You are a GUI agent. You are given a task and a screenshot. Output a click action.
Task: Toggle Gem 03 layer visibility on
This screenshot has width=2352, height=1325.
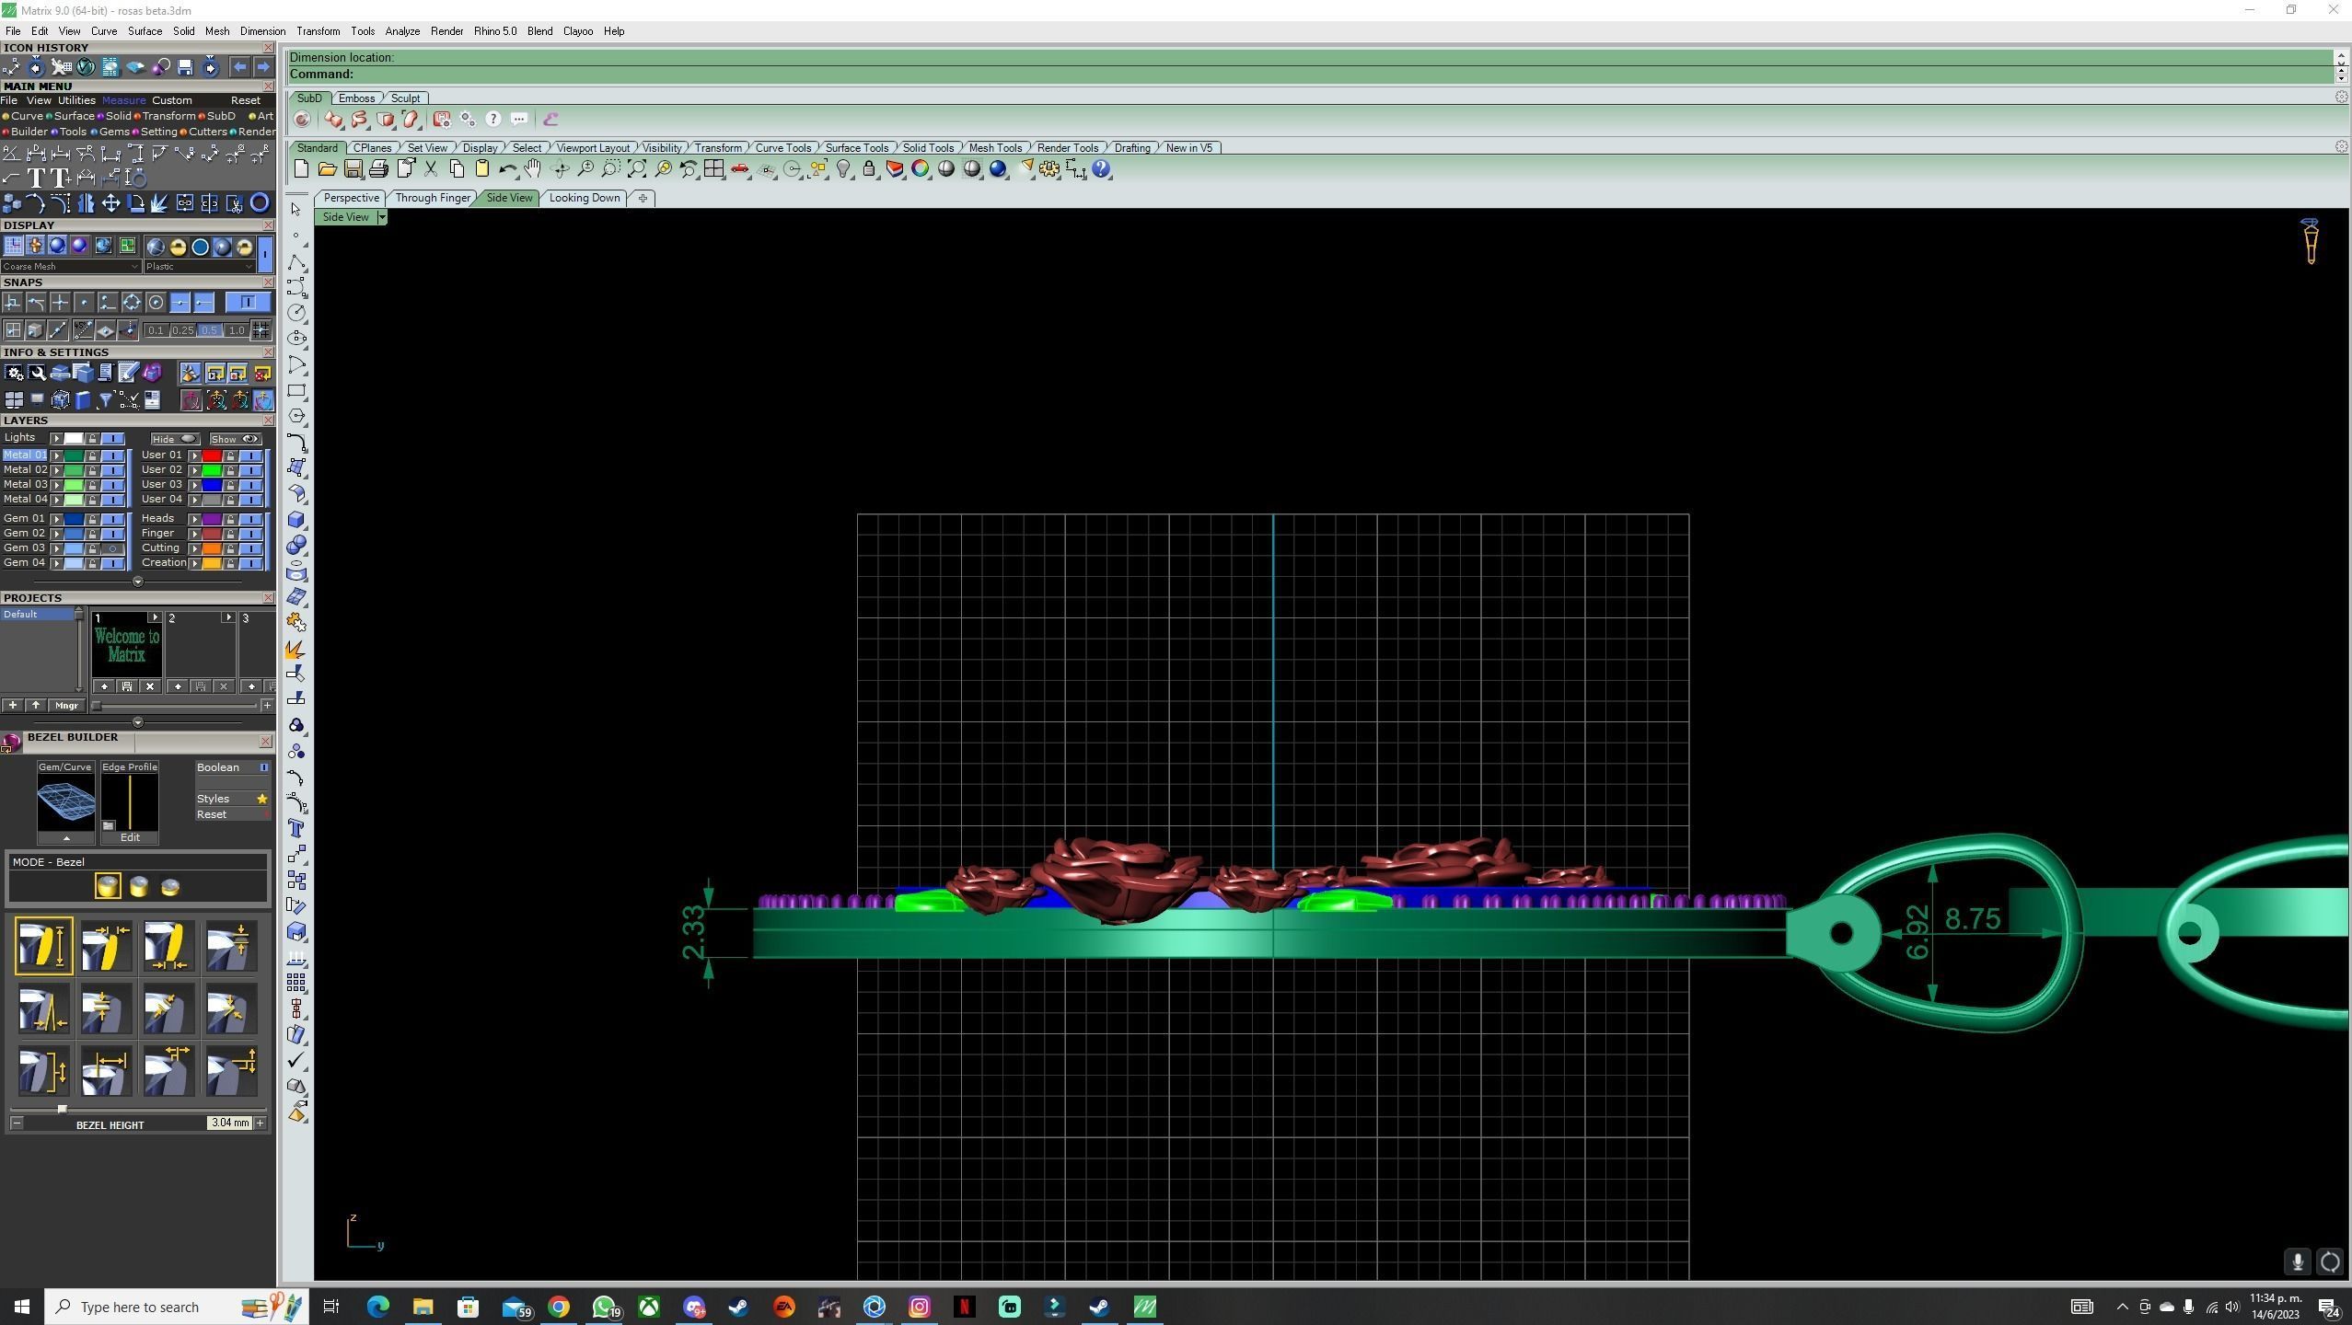tap(113, 548)
